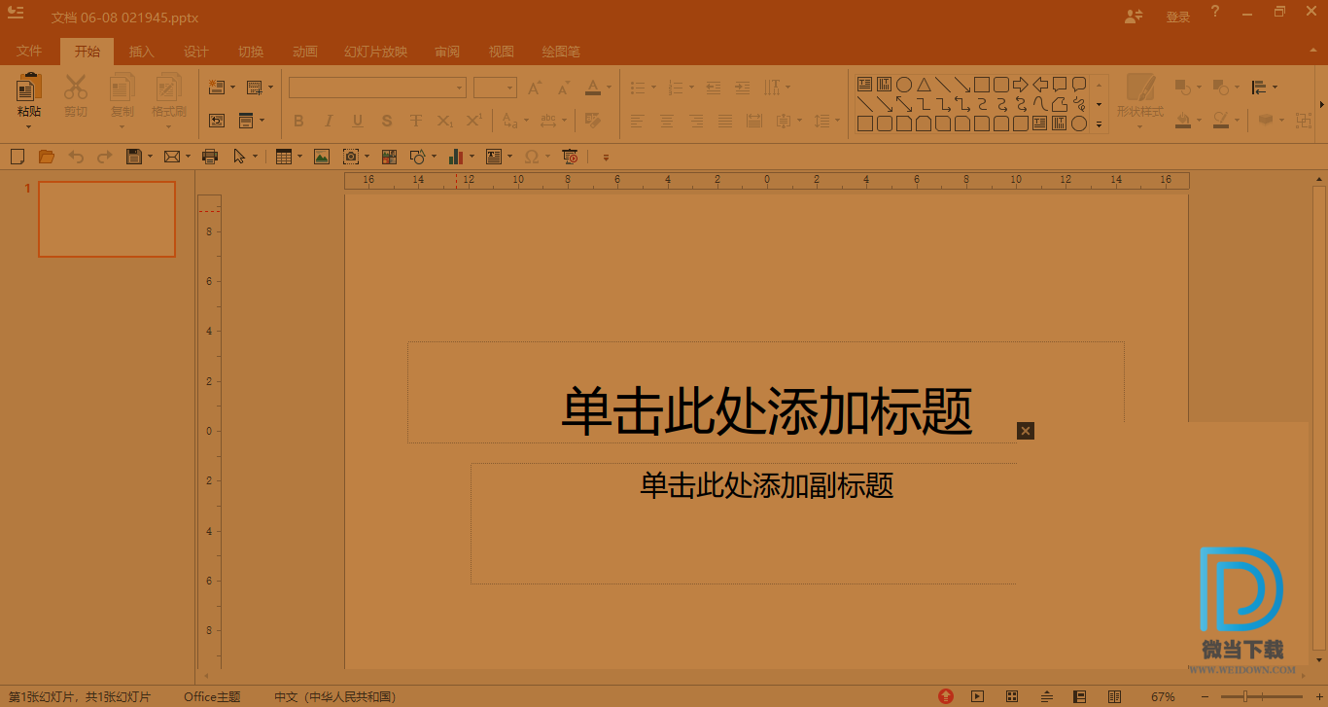Switch to the Insert (插入) tab
This screenshot has width=1328, height=707.
click(142, 52)
